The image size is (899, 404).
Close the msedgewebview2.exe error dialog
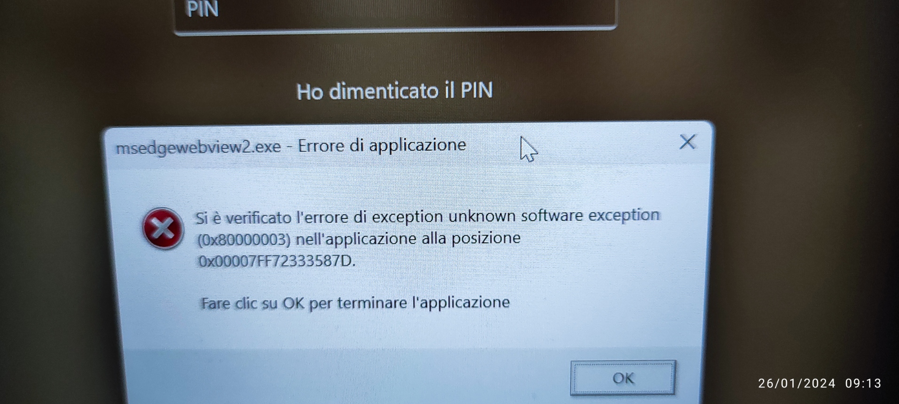pos(687,142)
